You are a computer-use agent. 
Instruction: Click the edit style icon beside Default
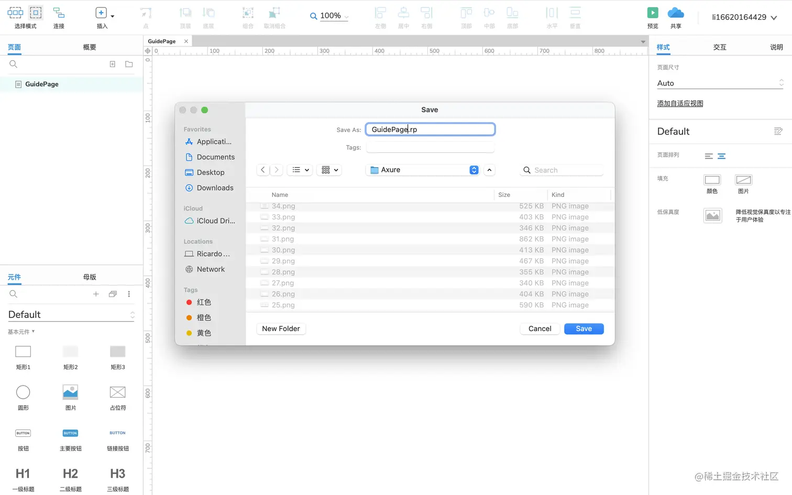(778, 131)
